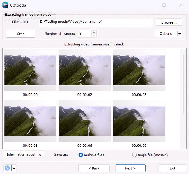Decrease number of frames with down arrow
The image size is (189, 174).
coord(94,35)
